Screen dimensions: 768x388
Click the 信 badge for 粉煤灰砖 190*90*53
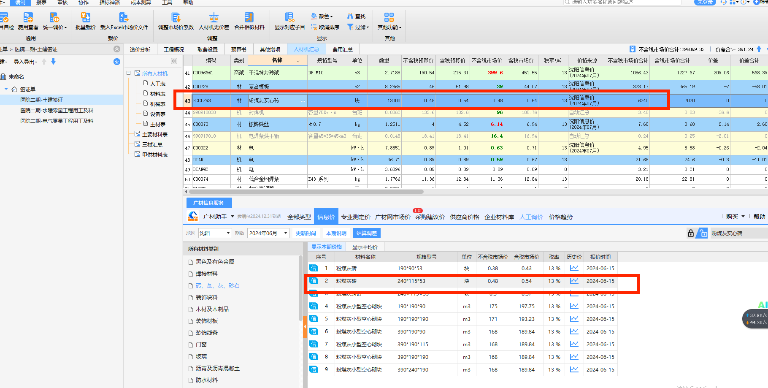(314, 268)
